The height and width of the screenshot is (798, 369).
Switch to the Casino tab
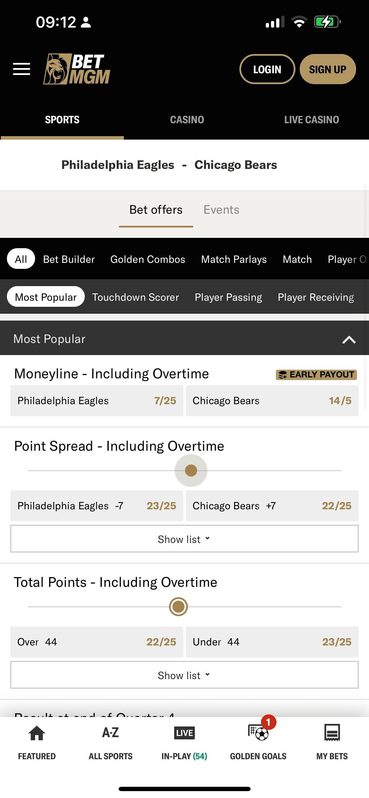(x=187, y=119)
